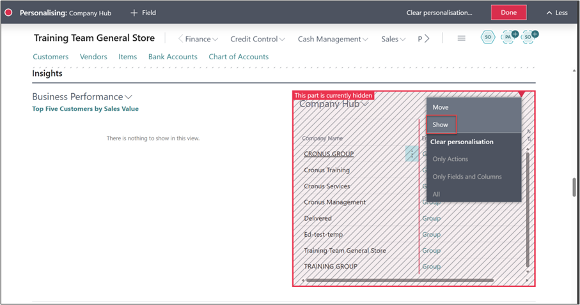Select Move in the context menu

(441, 107)
